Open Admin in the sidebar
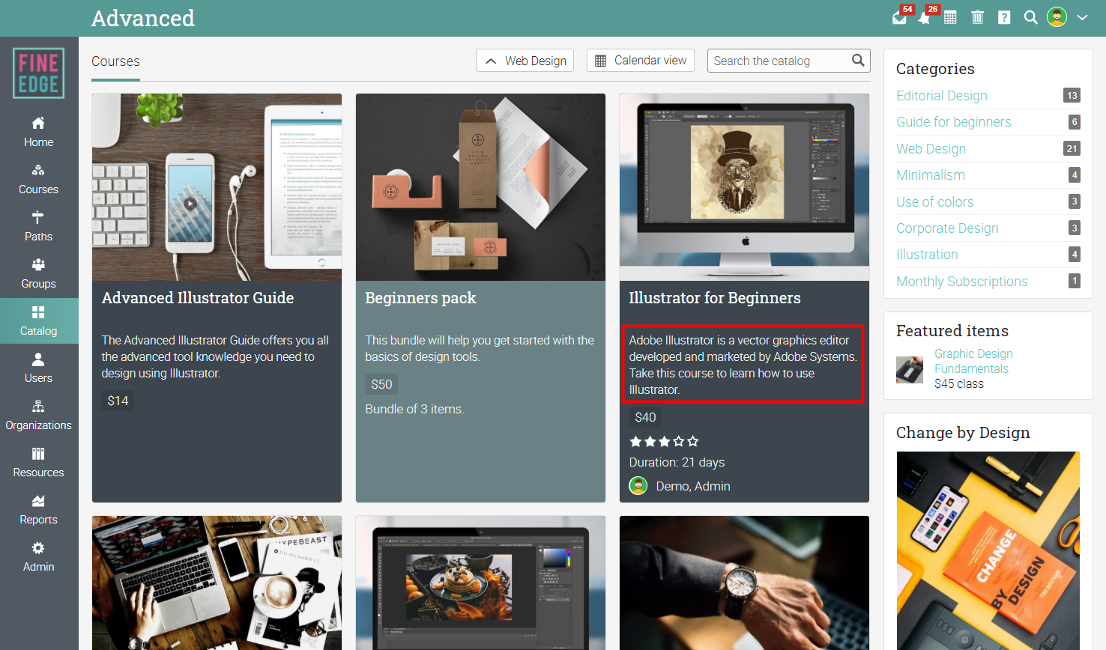Screen dimensions: 1106x650 (38, 556)
